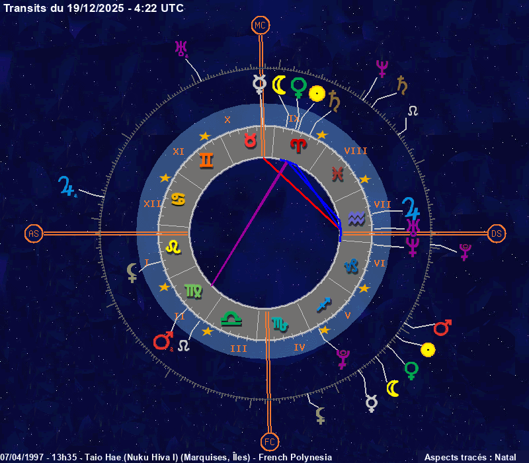Click the DS descendant circle marker
This screenshot has height=463, width=529.
(x=497, y=233)
